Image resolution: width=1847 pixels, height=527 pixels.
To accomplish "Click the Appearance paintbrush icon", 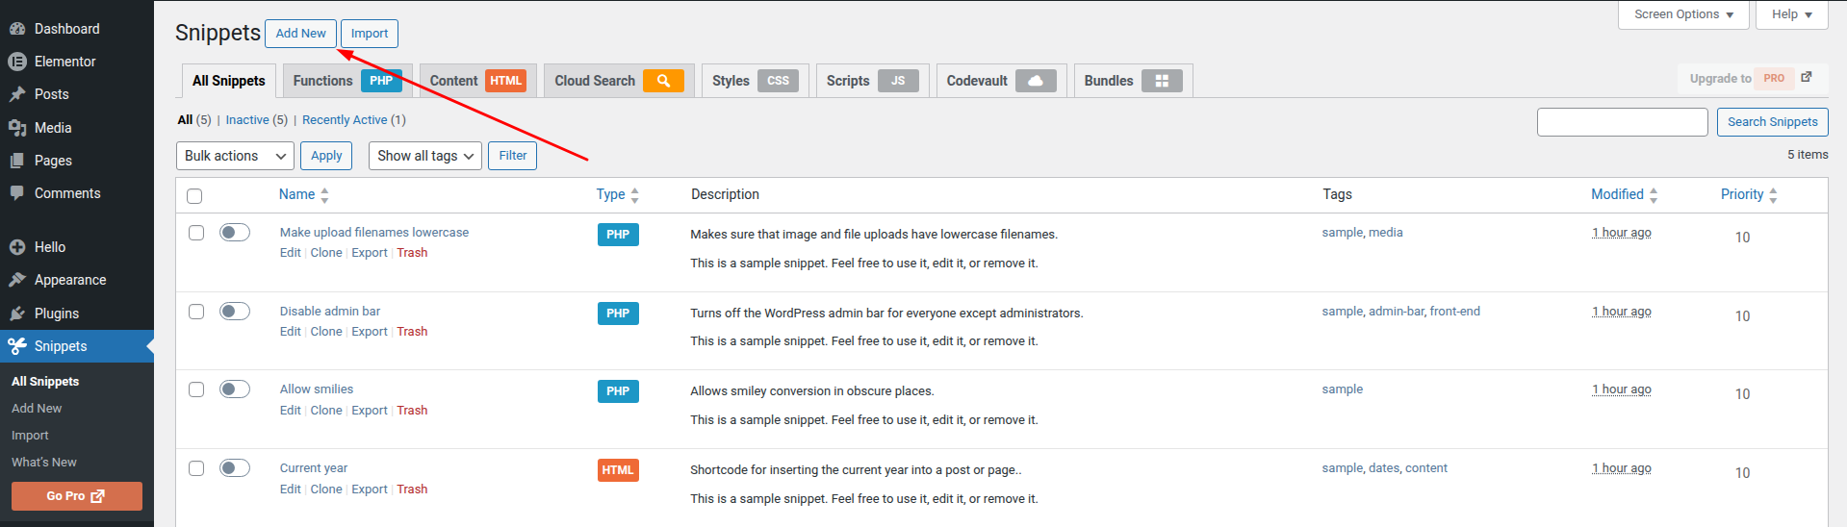I will pos(17,280).
